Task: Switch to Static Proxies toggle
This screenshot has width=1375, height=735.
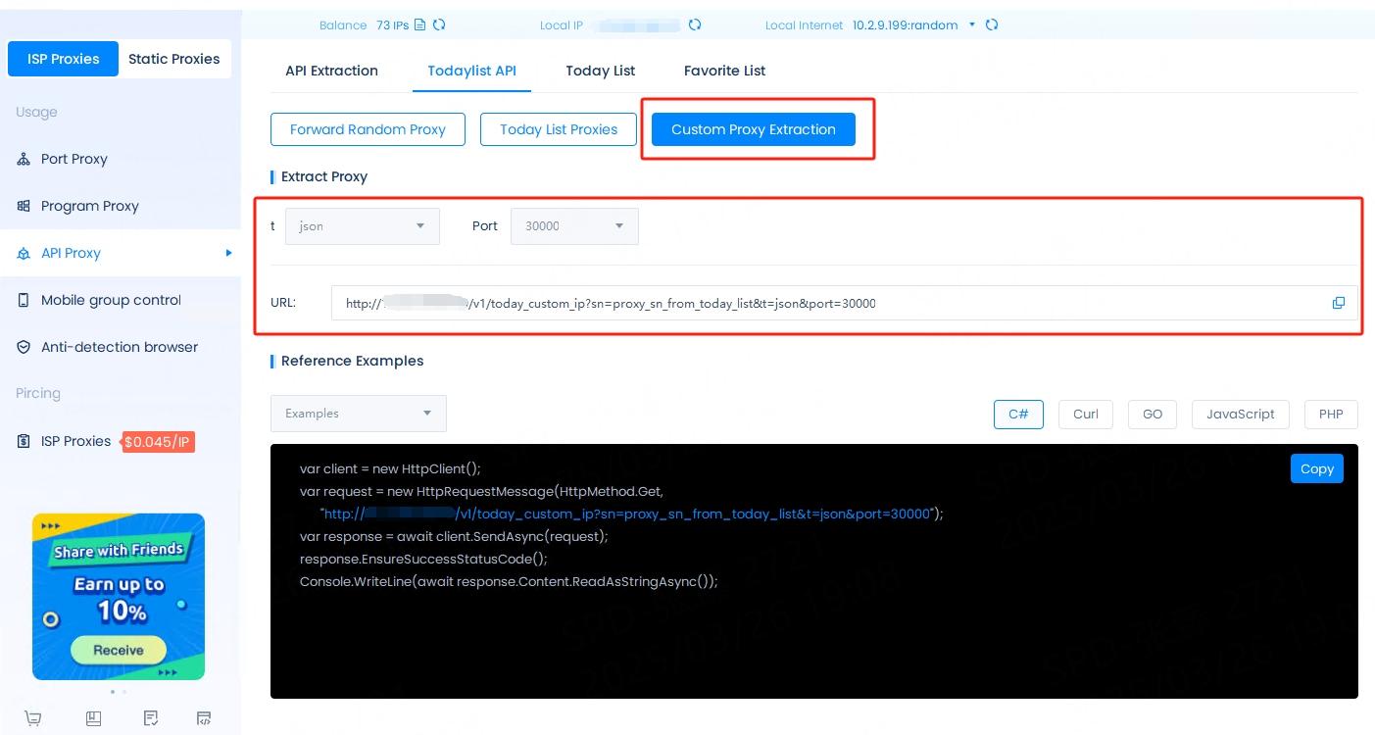Action: click(x=173, y=59)
